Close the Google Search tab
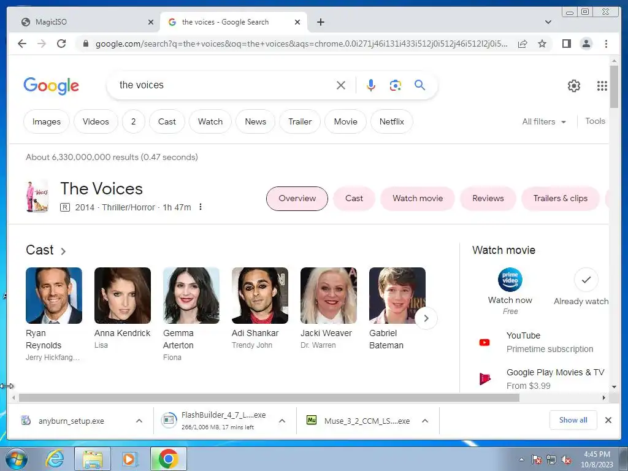Screen dimensions: 628x471 297,23
